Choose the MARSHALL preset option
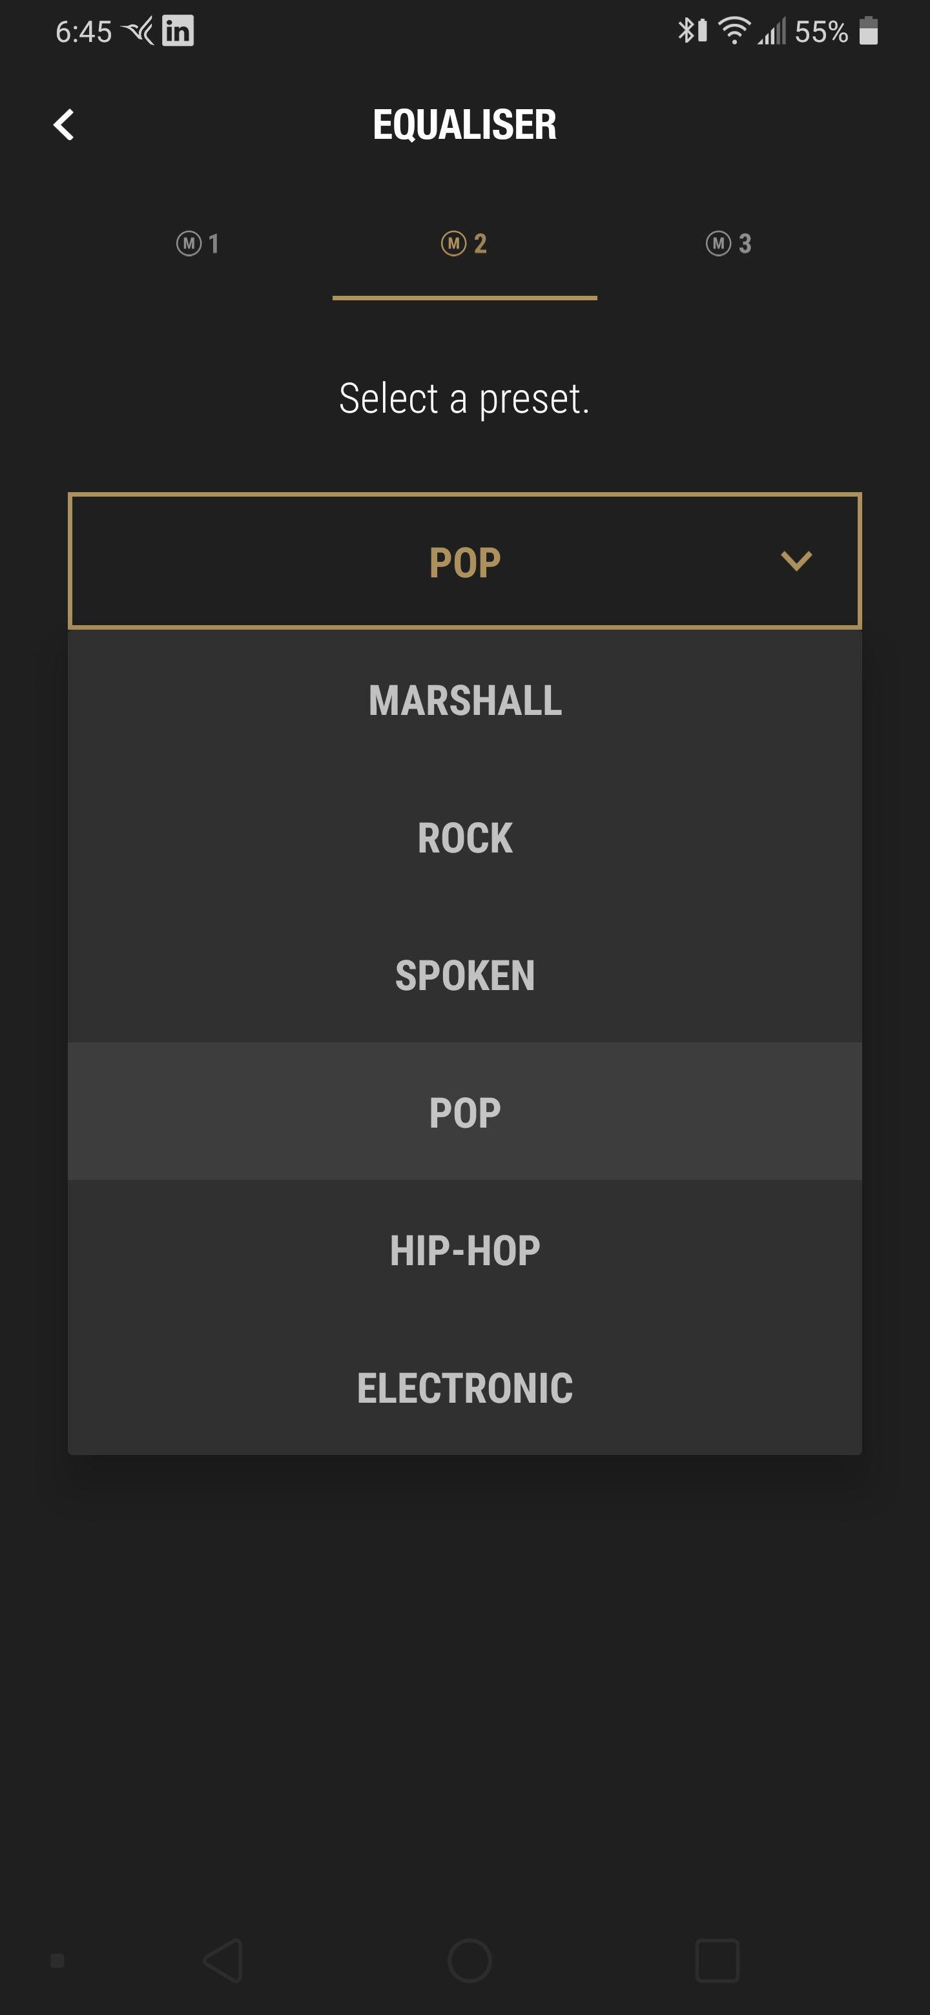Image resolution: width=930 pixels, height=2015 pixels. tap(464, 700)
